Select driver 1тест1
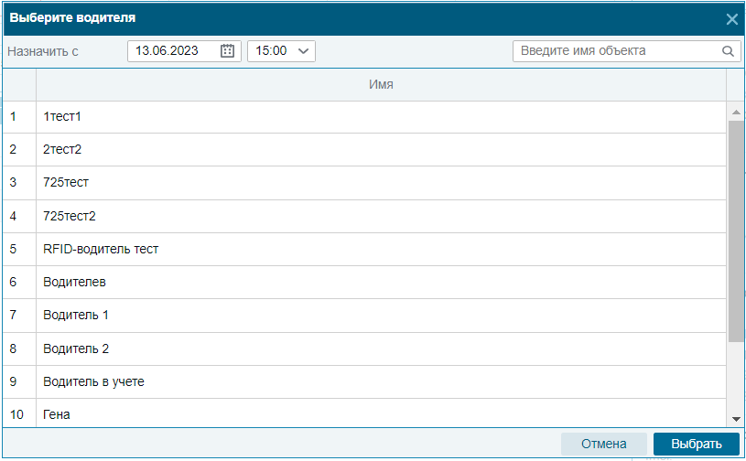746x461 pixels. click(x=364, y=117)
